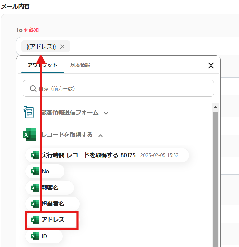
Task: Click the magnifier search icon
Action: coord(33,89)
